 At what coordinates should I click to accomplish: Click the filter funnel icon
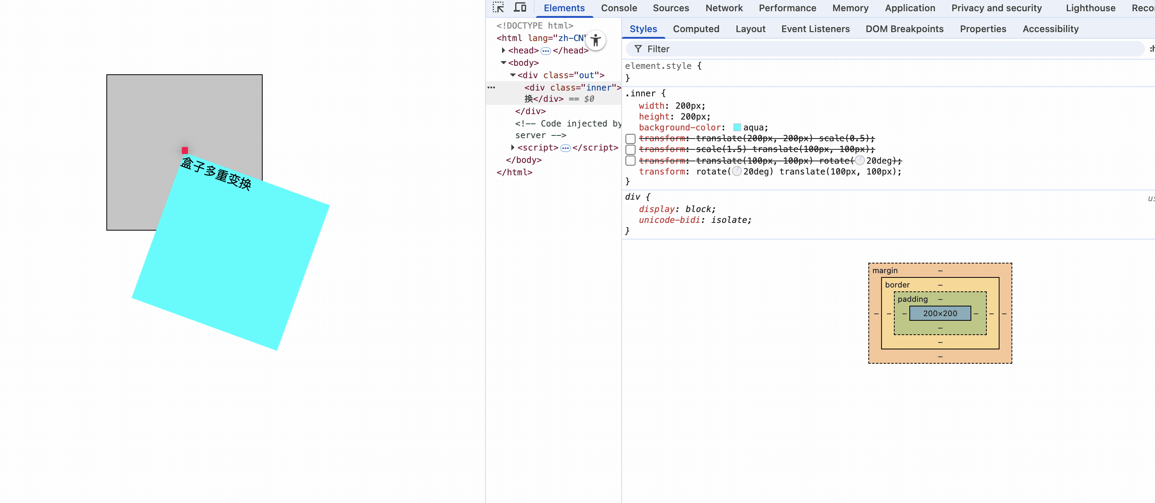[638, 49]
